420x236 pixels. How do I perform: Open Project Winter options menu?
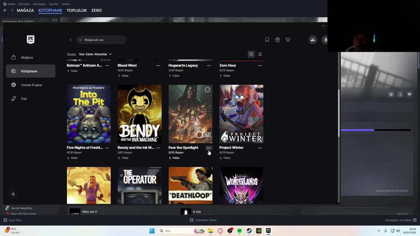[260, 148]
